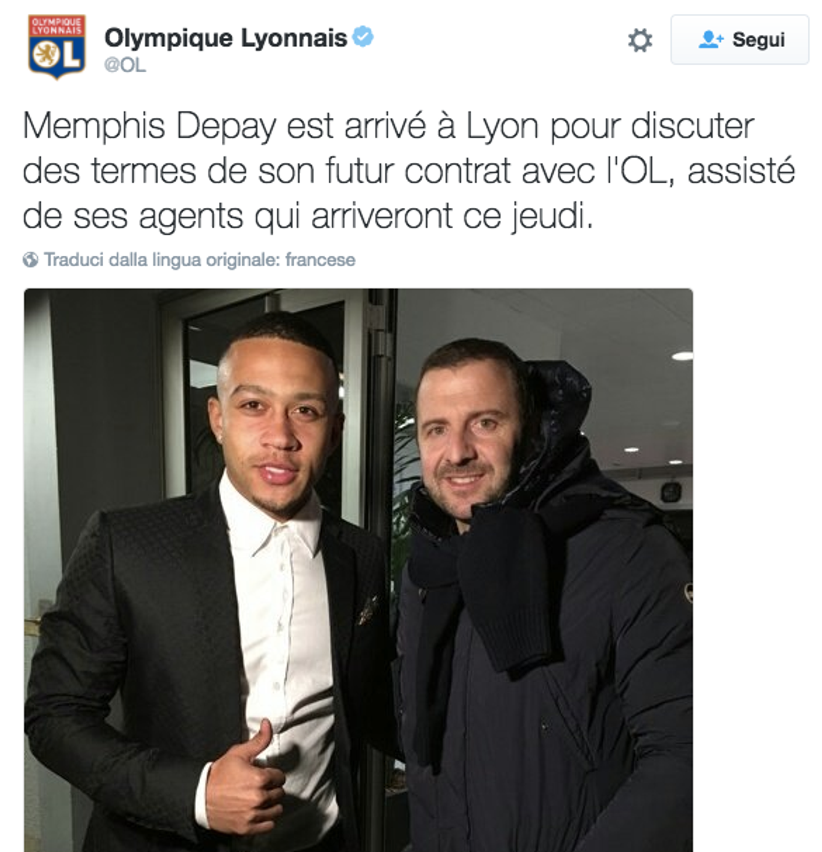The height and width of the screenshot is (852, 822).
Task: Expand the gear menu for tweet options
Action: pyautogui.click(x=640, y=40)
